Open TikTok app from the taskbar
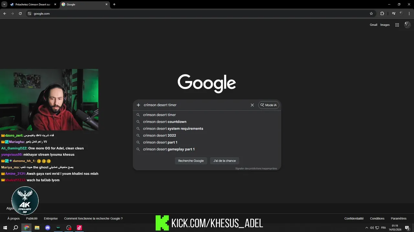The width and height of the screenshot is (414, 232). pyautogui.click(x=79, y=227)
